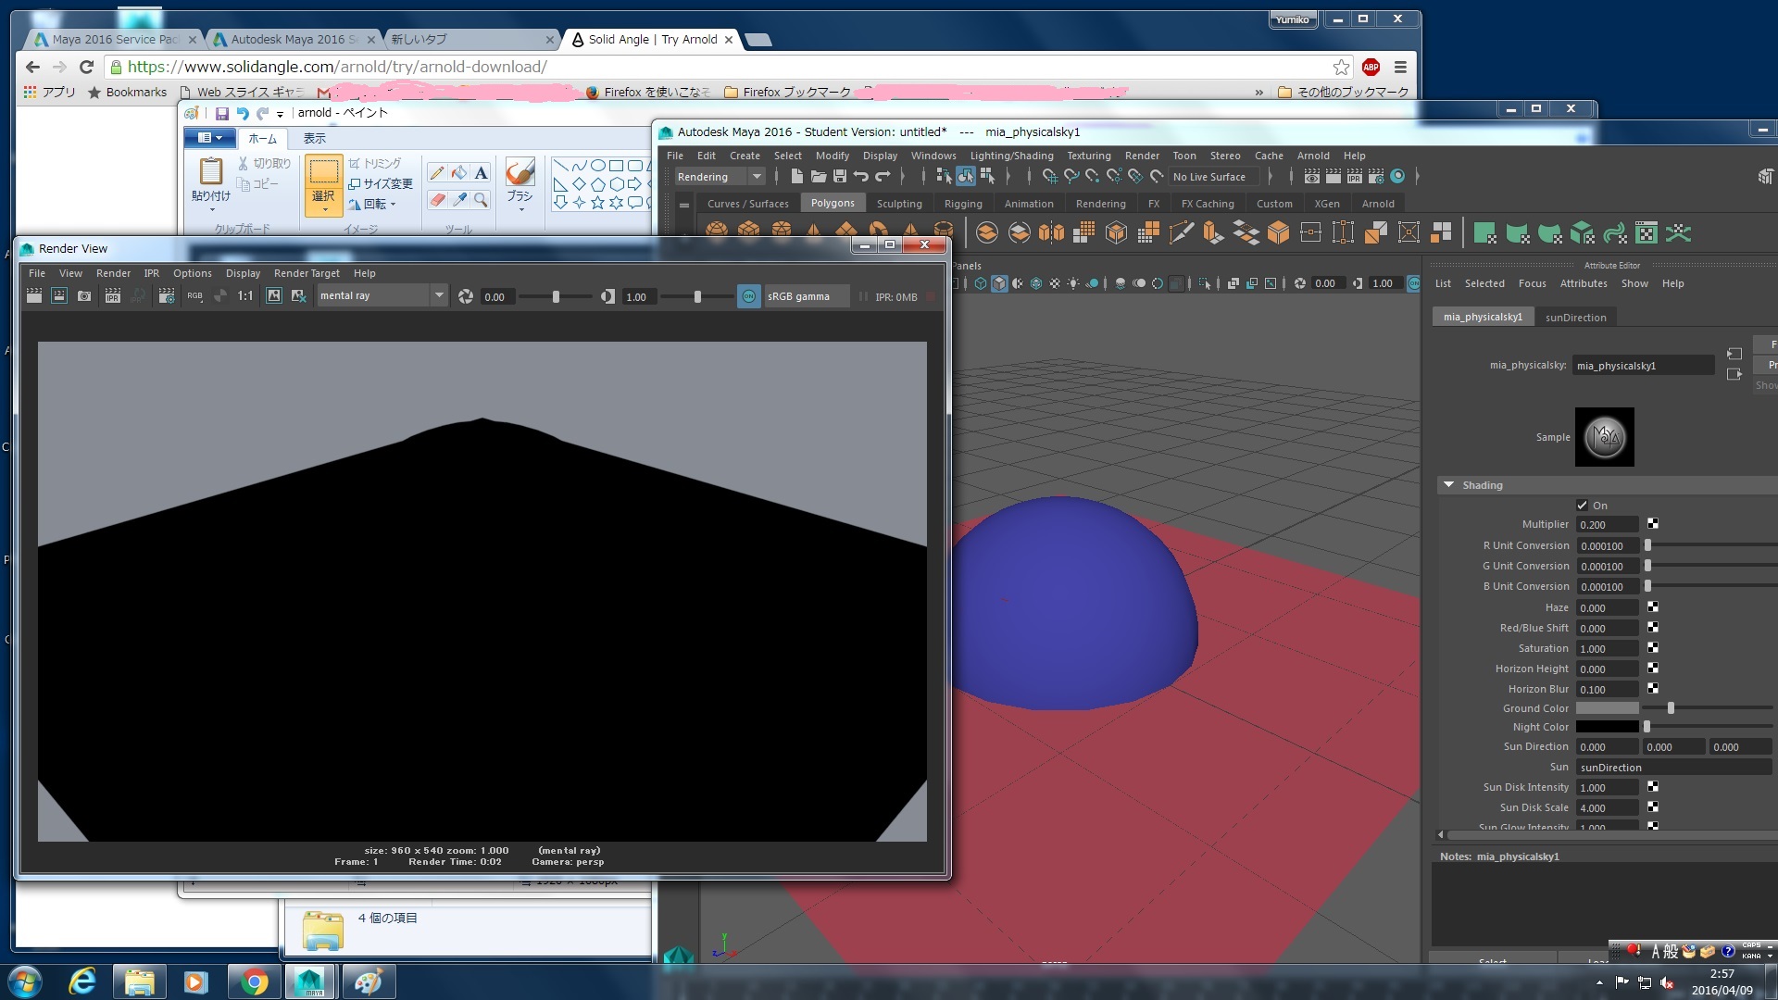This screenshot has width=1778, height=1000.
Task: Open Arnold menu in Maya menu bar
Action: tap(1312, 156)
